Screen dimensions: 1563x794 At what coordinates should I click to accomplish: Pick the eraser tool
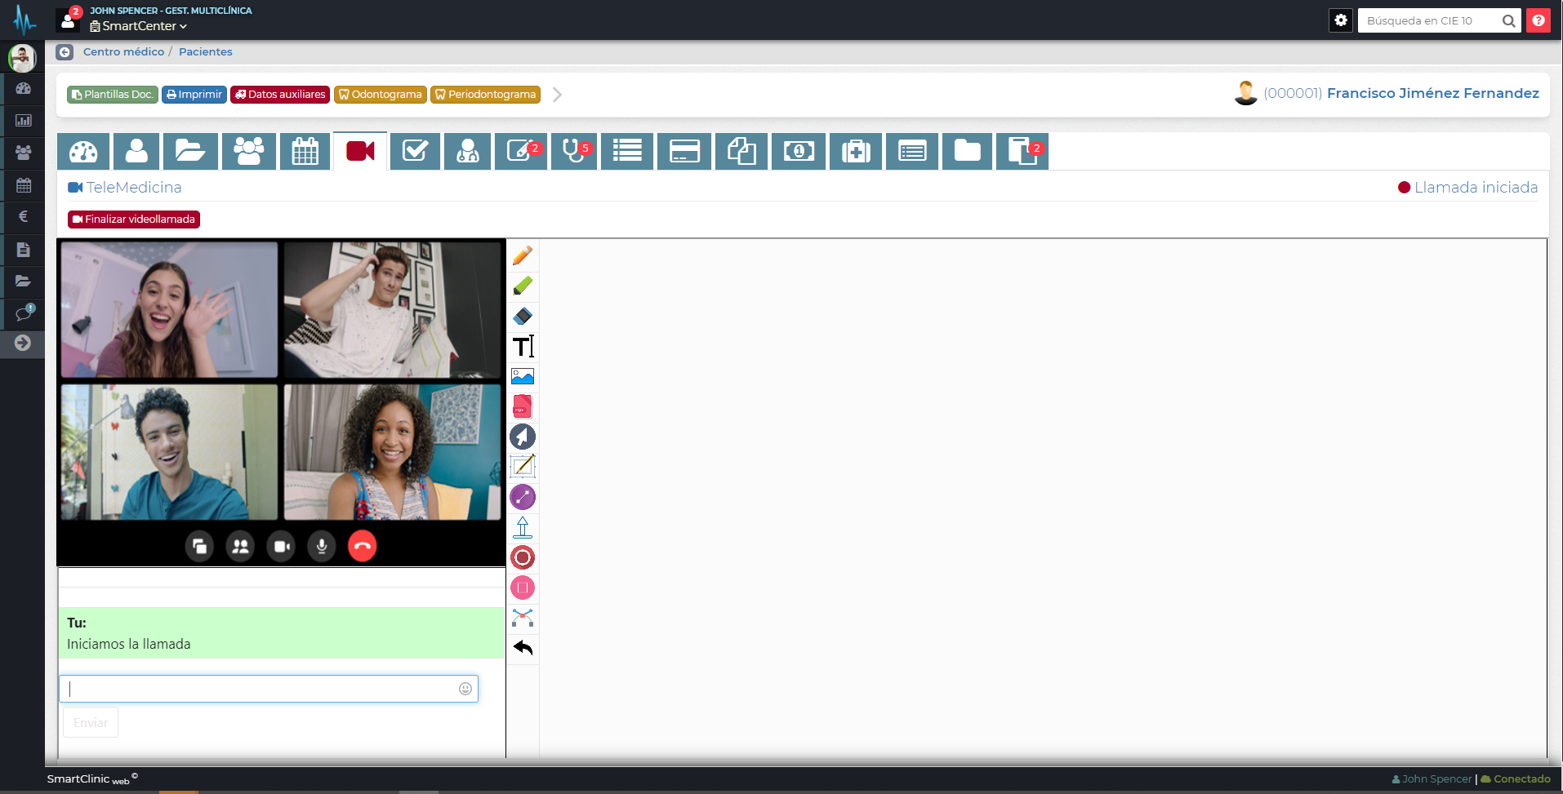coord(523,316)
